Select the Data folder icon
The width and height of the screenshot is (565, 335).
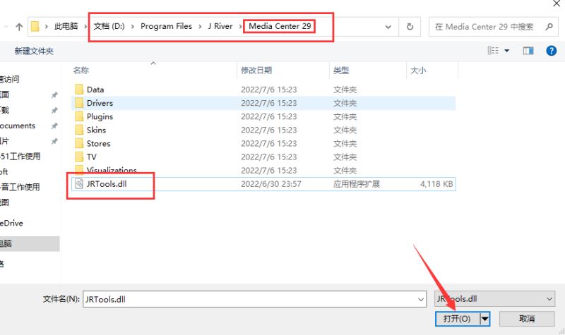click(x=79, y=90)
